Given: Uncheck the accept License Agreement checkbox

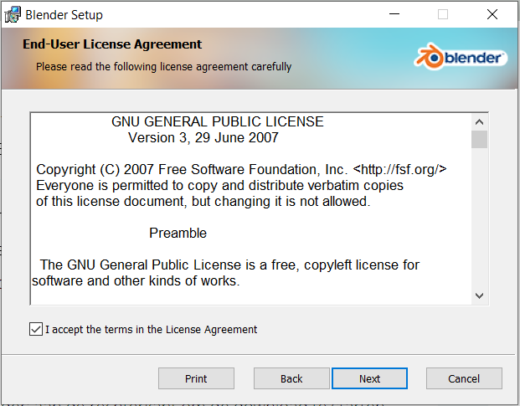Looking at the screenshot, I should (36, 329).
